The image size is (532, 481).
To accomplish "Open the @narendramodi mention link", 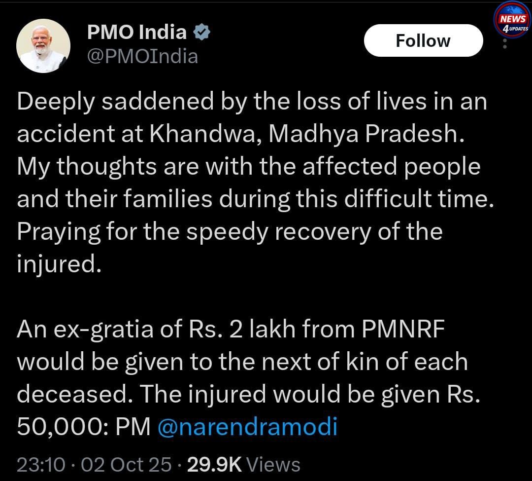I will [247, 427].
